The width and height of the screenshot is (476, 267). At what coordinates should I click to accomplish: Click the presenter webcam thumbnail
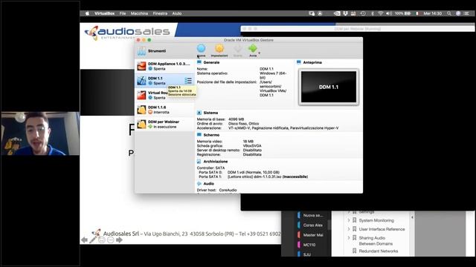tap(40, 133)
